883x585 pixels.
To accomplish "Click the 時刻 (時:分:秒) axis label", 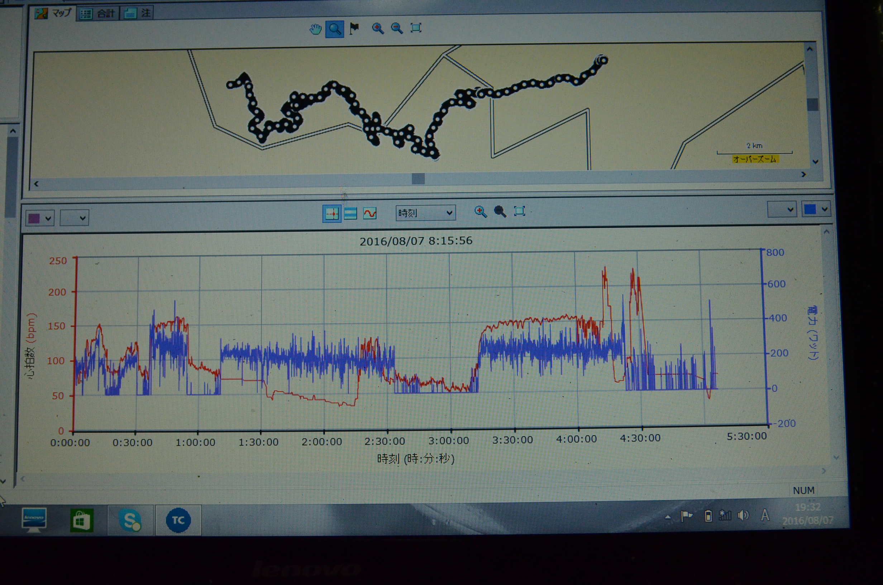I will [x=416, y=458].
